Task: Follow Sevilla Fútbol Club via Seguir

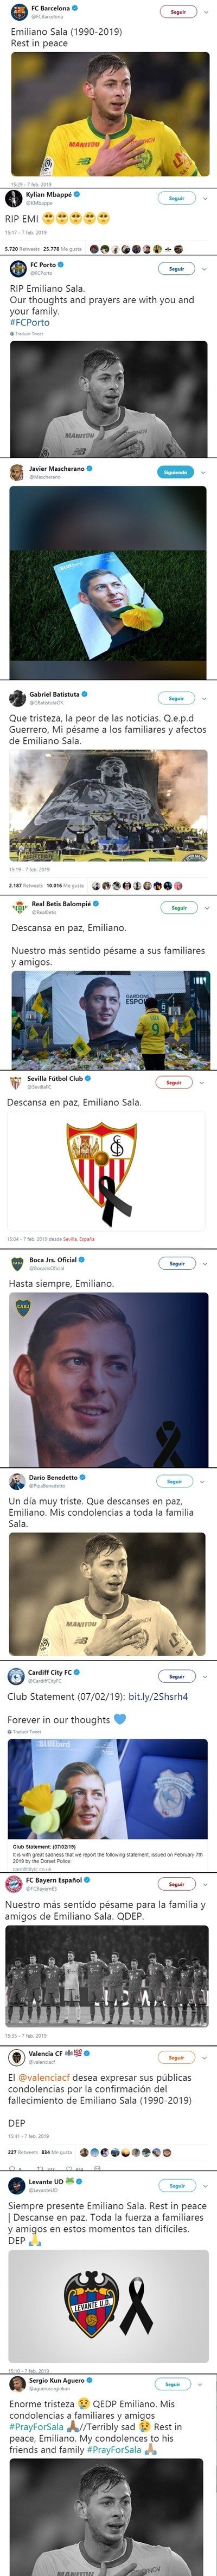Action: 173,1083
